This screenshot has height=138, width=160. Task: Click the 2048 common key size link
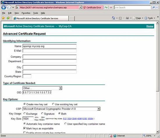(74, 119)
